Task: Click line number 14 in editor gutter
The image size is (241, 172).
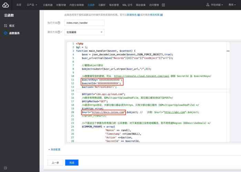Action: coord(73,90)
